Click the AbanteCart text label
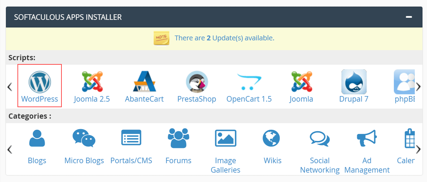 [x=144, y=99]
